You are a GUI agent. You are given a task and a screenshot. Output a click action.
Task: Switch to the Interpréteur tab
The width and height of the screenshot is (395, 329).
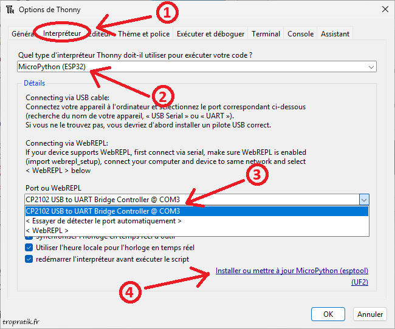62,34
